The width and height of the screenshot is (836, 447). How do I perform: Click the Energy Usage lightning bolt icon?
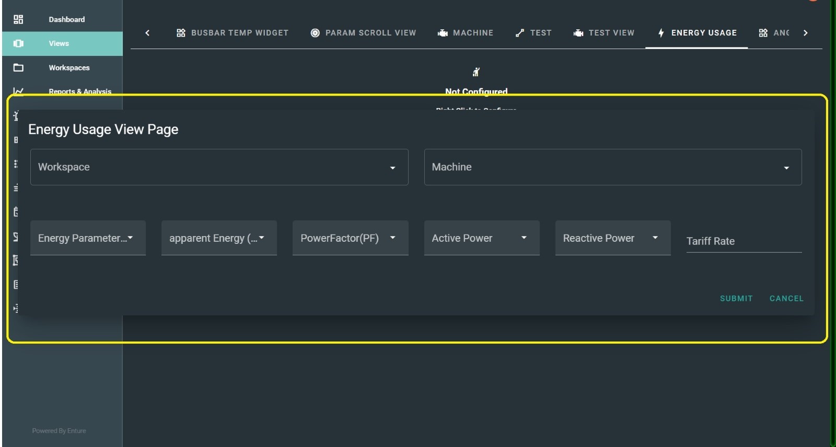661,33
